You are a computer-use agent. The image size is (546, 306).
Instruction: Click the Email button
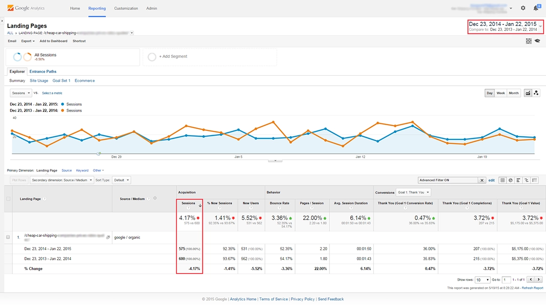coord(12,41)
